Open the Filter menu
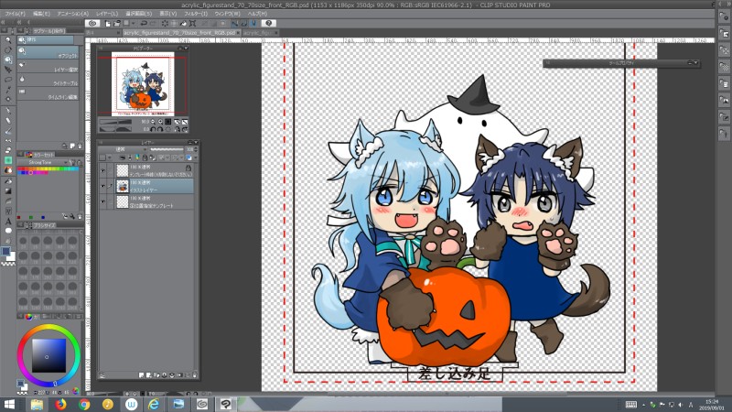This screenshot has height=412, width=732. point(196,14)
